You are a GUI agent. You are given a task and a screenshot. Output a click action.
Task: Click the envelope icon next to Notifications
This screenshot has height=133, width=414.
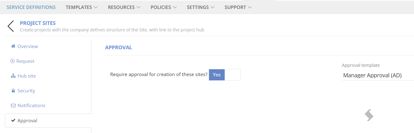click(13, 106)
